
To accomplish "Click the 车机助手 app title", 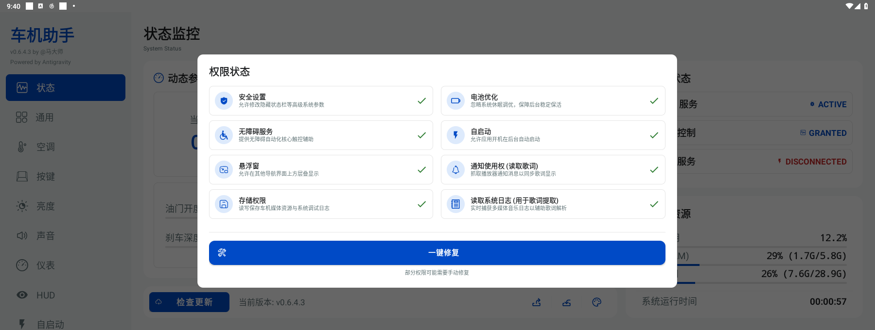I will point(43,35).
